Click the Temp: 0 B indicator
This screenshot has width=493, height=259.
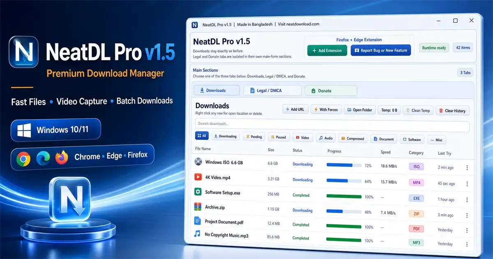389,110
